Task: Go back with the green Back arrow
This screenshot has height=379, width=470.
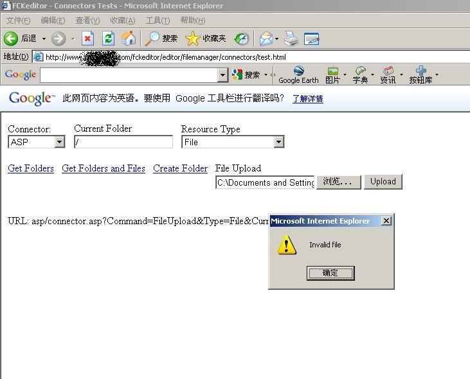Action: point(11,39)
